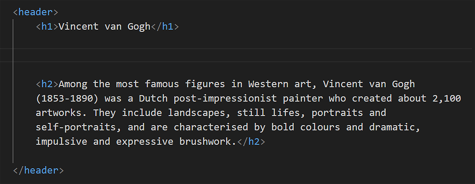Click the closing h1 tag

click(165, 27)
